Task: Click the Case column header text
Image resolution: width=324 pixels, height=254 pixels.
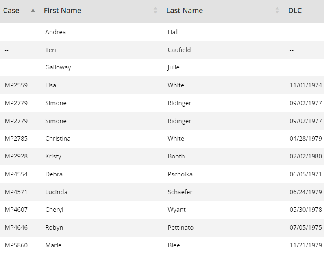Action: [x=11, y=11]
